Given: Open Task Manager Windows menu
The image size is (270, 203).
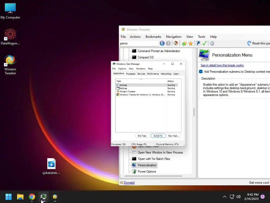Looking at the screenshot, I should coord(141,68).
